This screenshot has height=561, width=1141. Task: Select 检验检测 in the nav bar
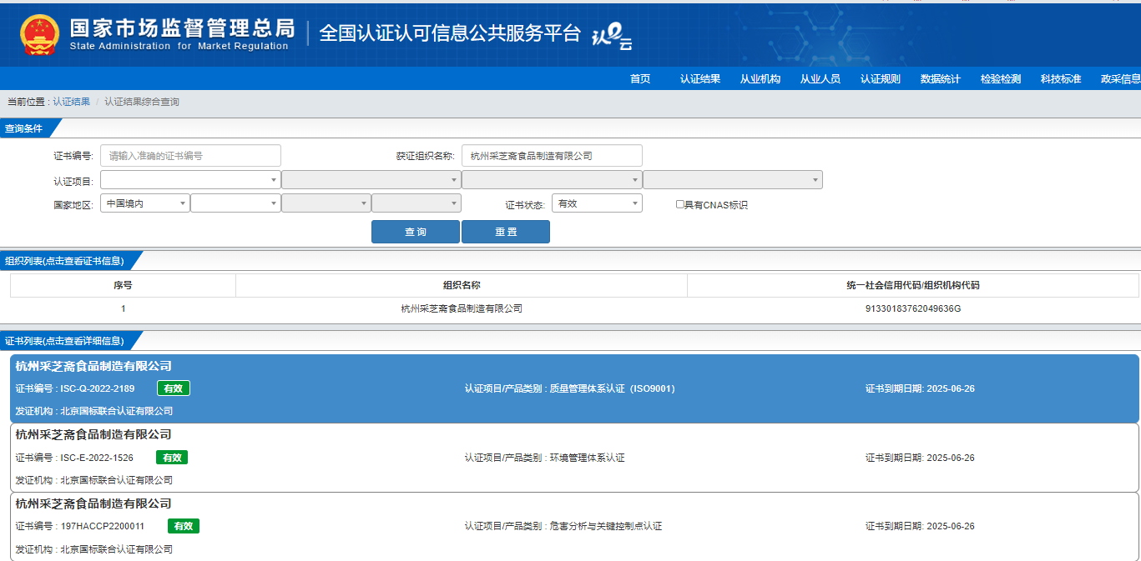(1001, 79)
